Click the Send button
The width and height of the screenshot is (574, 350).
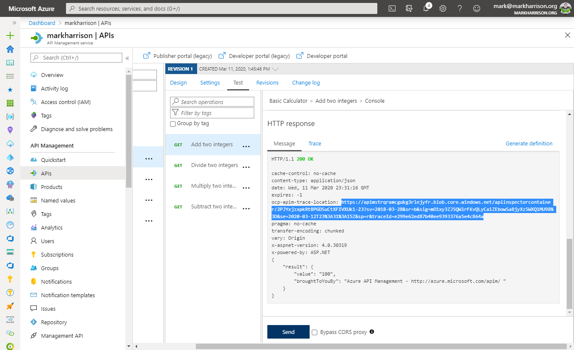[288, 332]
